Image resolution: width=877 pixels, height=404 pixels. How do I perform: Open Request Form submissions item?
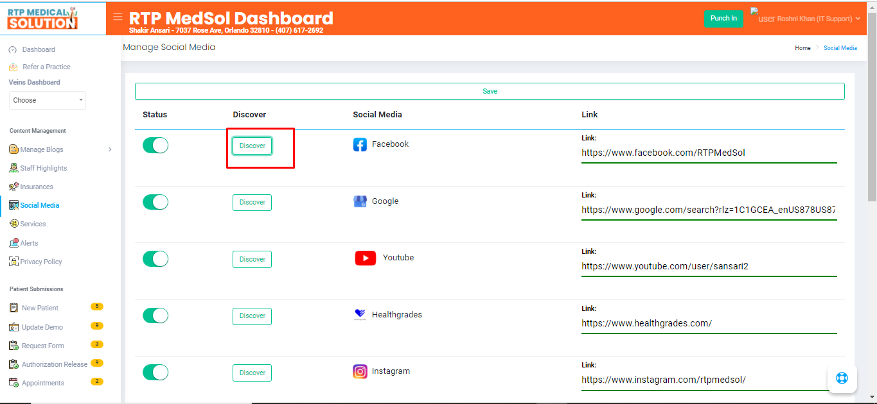(x=43, y=346)
